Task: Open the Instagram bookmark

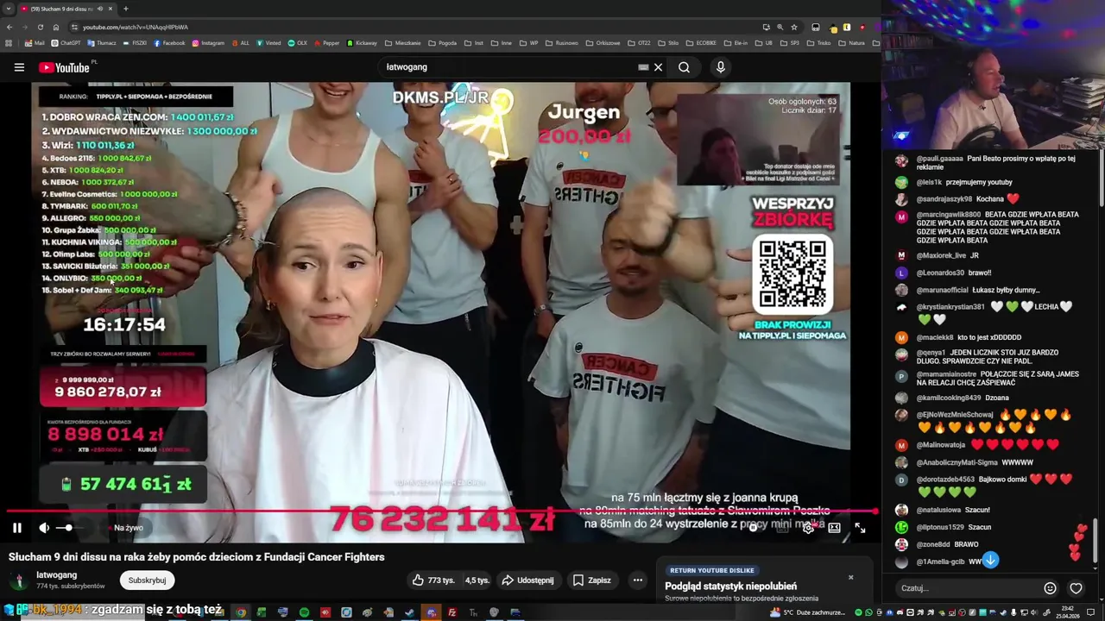Action: [x=208, y=43]
